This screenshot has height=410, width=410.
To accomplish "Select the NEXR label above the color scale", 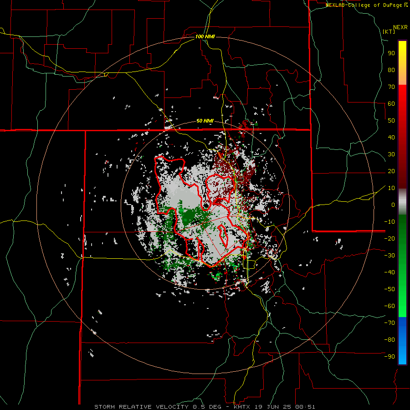I will click(400, 27).
